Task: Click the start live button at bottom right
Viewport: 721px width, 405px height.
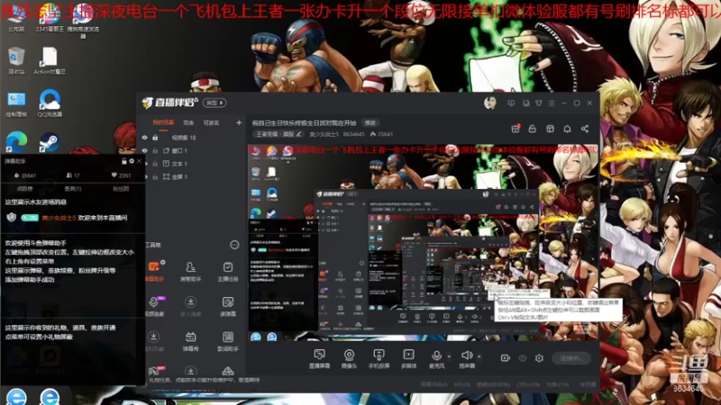Action: point(571,357)
